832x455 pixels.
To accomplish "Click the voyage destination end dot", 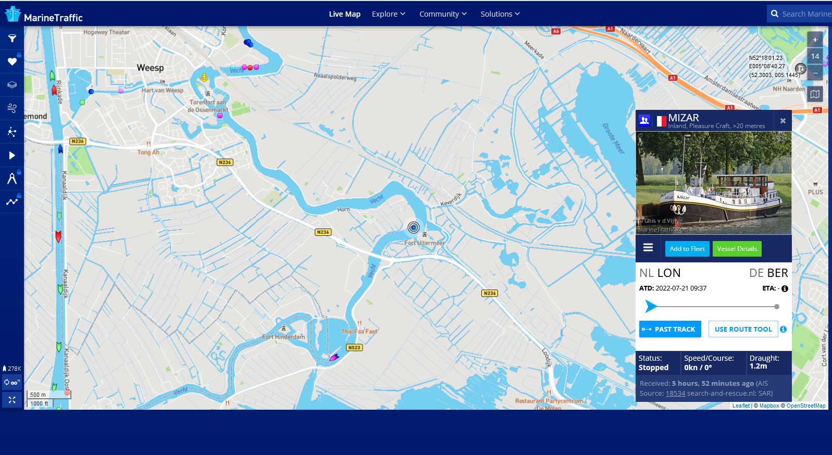I will 777,307.
